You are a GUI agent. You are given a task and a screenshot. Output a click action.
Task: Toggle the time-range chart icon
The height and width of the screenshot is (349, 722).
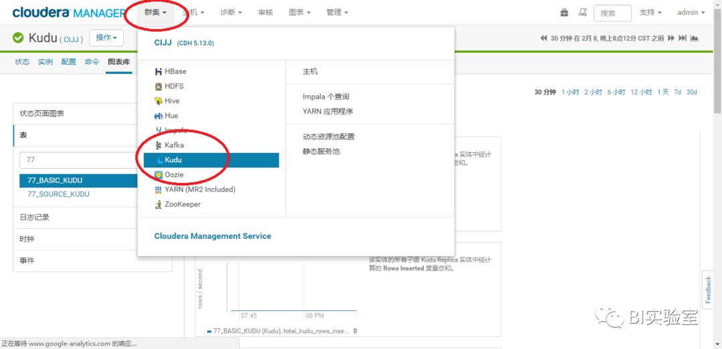[x=695, y=38]
